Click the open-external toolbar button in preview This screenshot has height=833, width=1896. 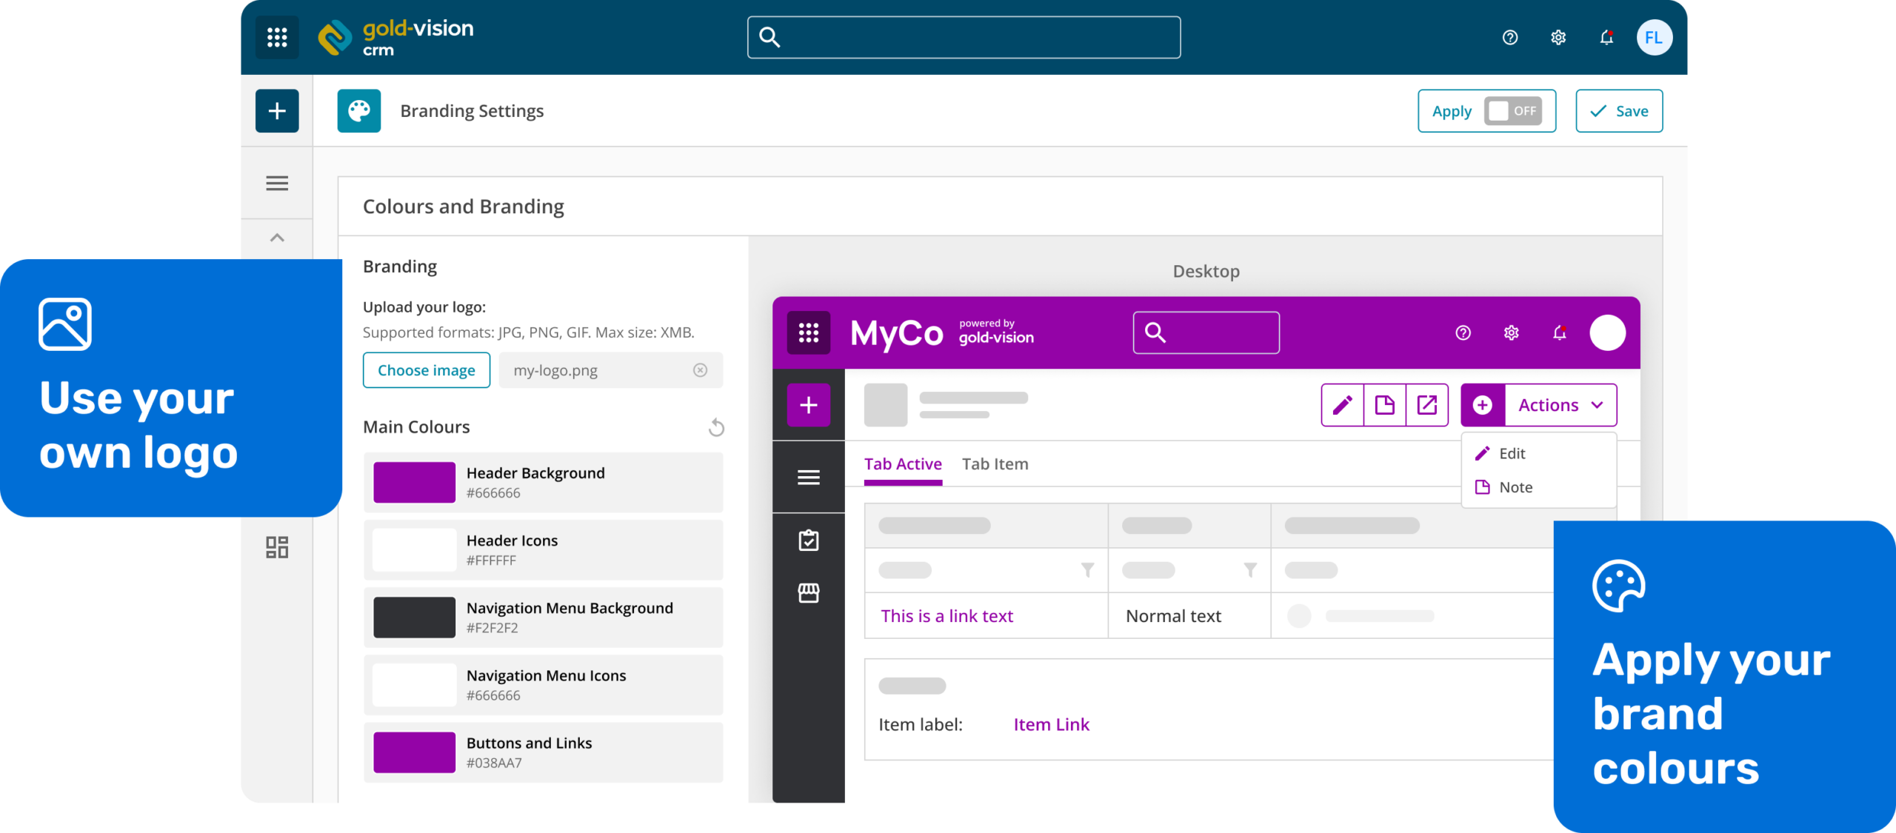coord(1427,405)
